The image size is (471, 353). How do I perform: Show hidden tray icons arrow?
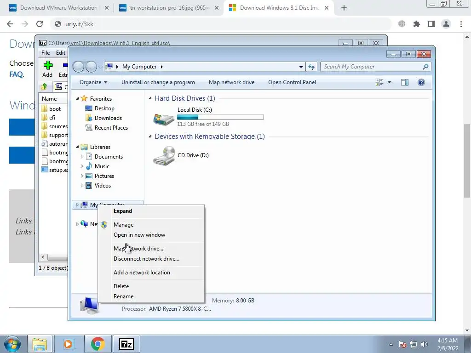391,344
